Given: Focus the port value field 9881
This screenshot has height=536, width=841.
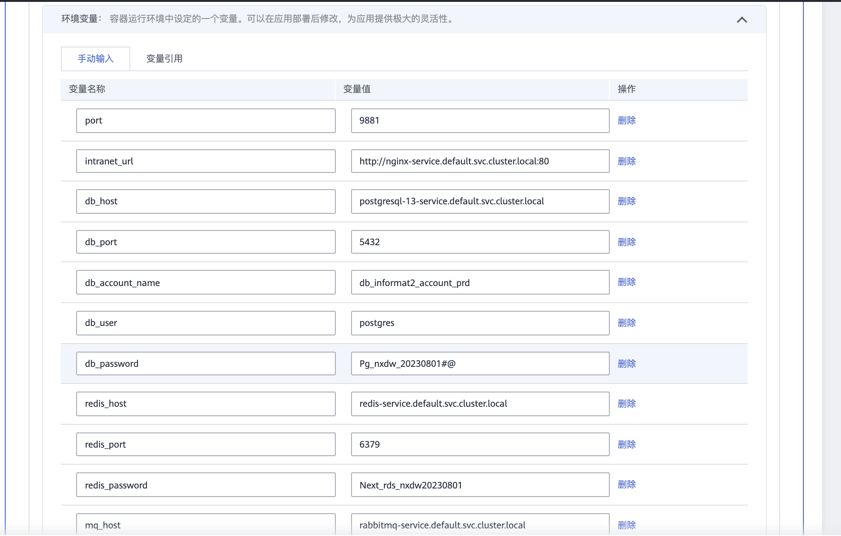Looking at the screenshot, I should tap(480, 121).
